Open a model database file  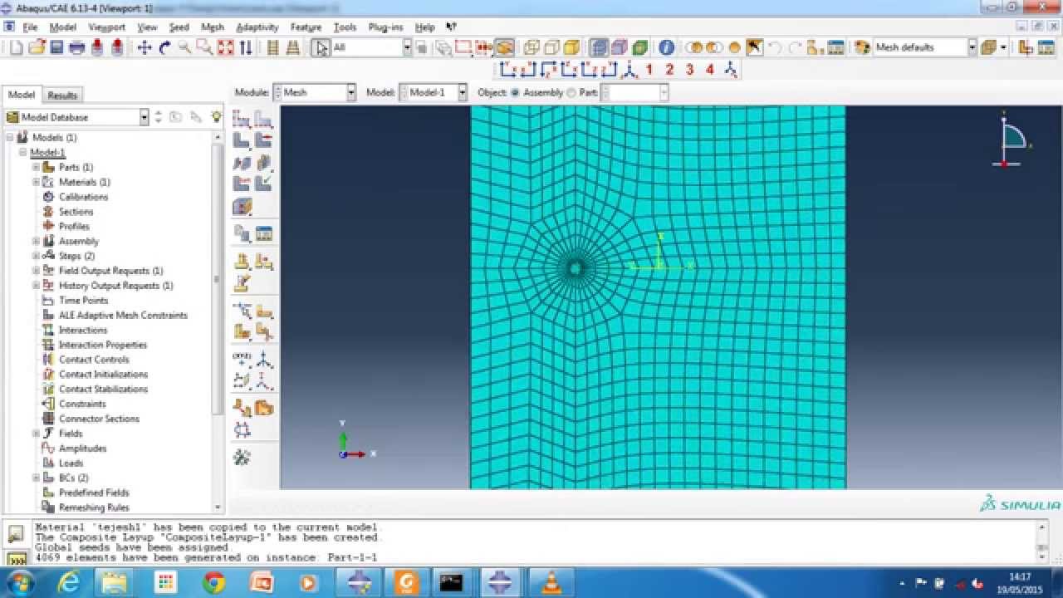37,48
